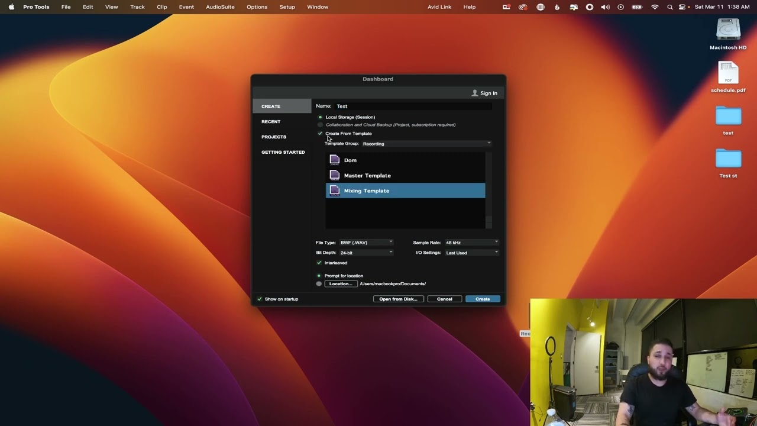
Task: Click the Create button
Action: point(483,299)
